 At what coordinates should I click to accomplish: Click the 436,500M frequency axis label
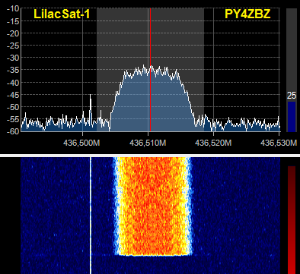(81, 143)
